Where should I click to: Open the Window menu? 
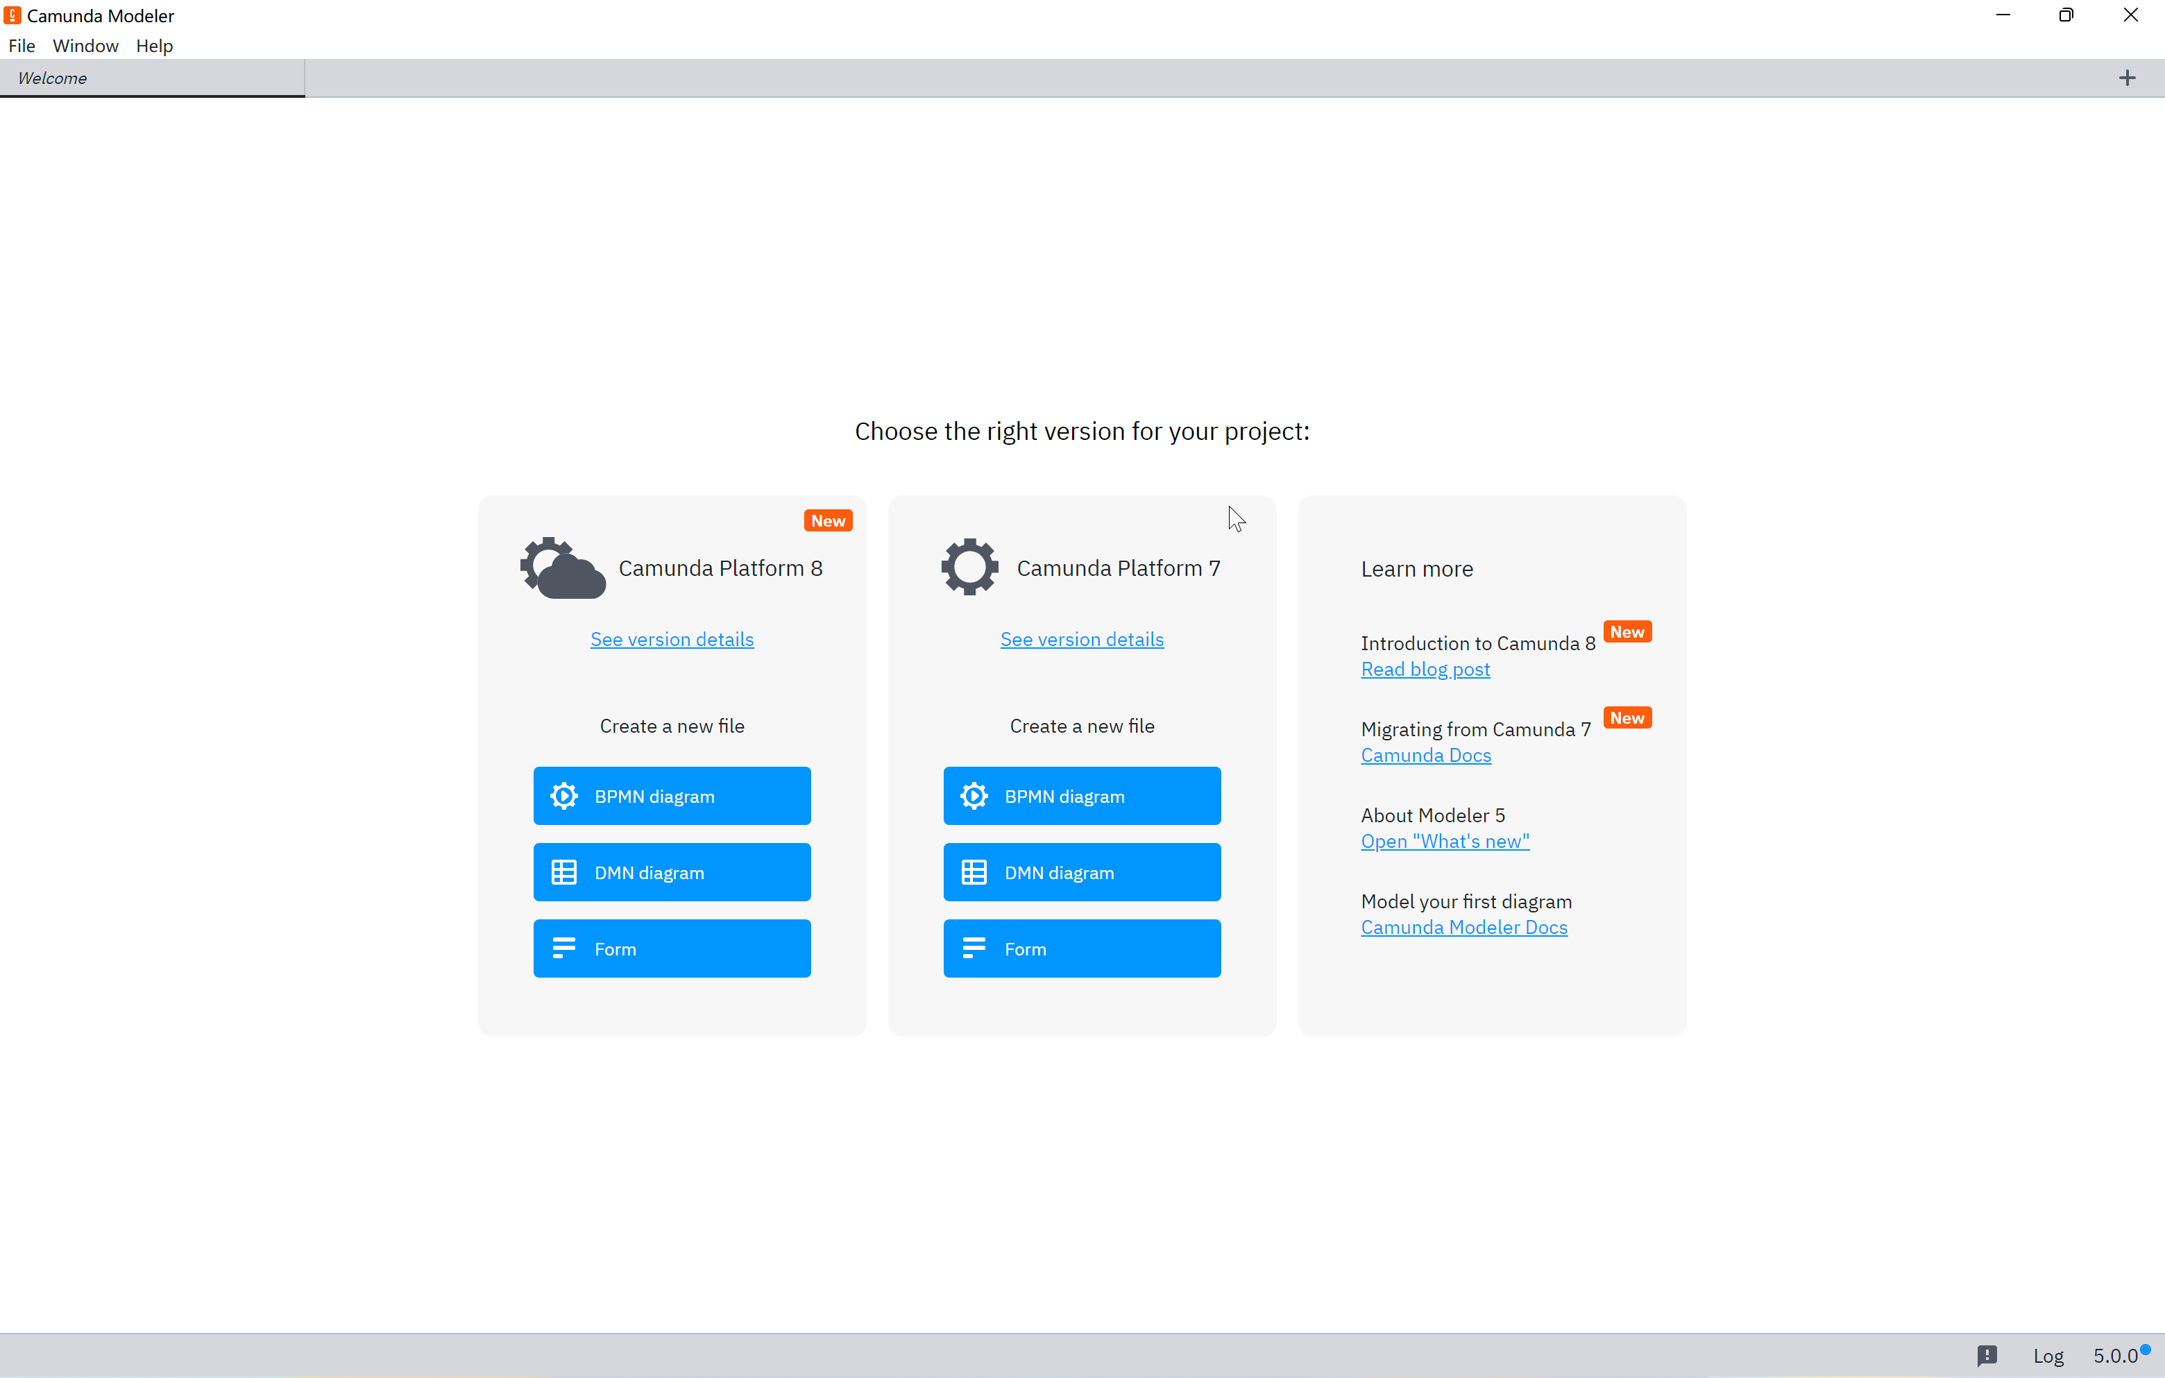click(85, 46)
